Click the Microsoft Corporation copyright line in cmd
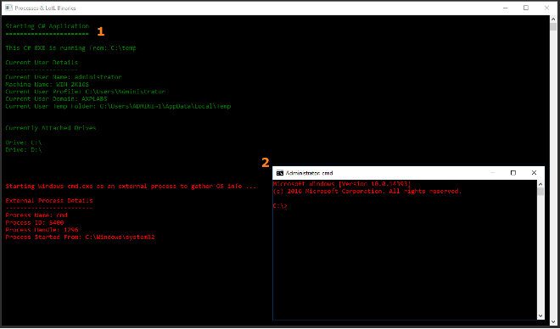 coord(367,192)
